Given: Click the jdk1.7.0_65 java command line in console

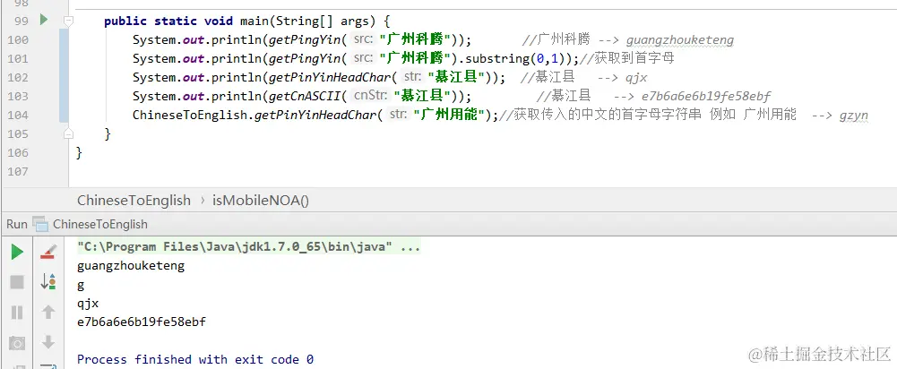Looking at the screenshot, I should tap(249, 247).
